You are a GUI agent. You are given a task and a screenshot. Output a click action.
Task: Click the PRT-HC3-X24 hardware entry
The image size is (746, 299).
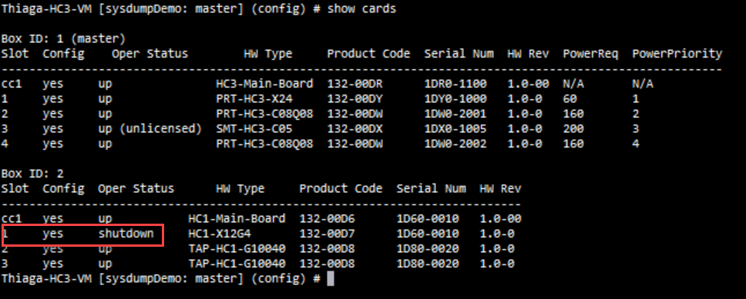point(254,99)
